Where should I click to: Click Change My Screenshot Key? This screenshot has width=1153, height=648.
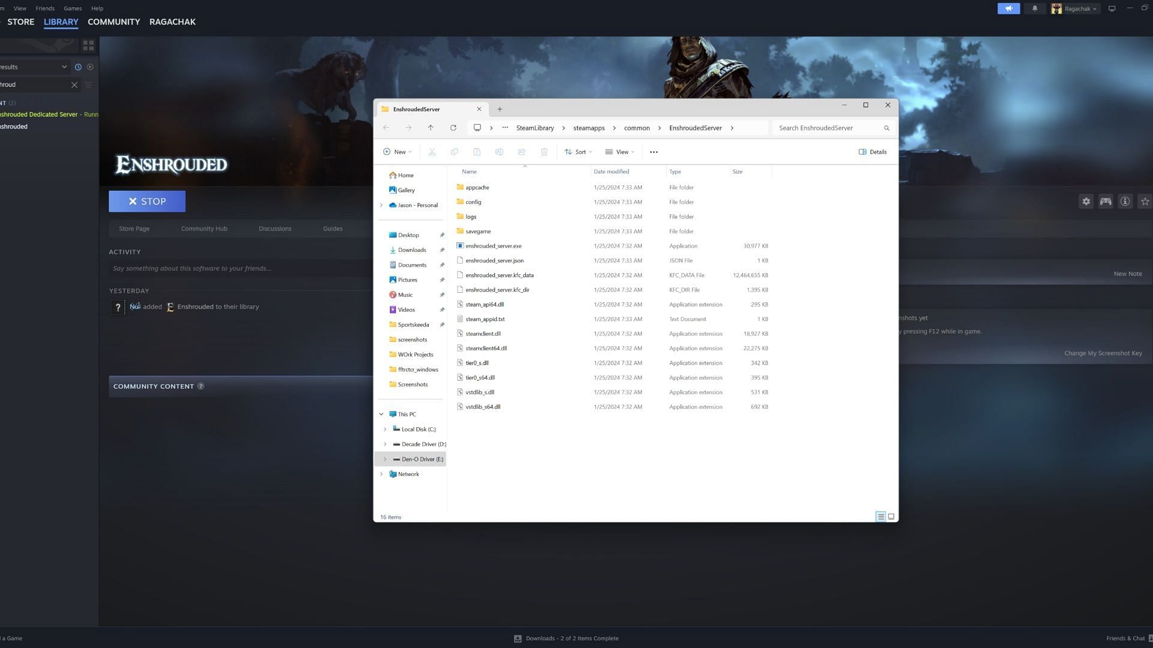1103,353
